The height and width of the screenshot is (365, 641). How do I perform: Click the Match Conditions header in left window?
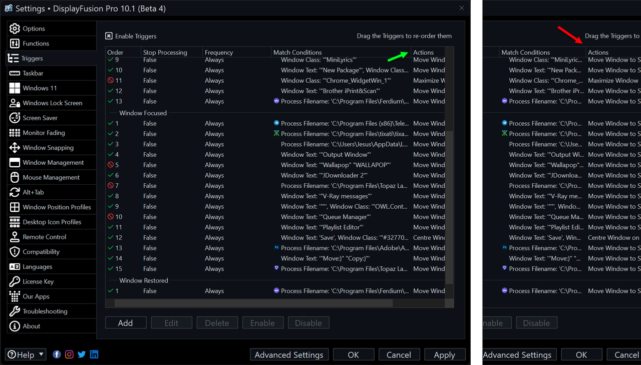click(x=341, y=52)
